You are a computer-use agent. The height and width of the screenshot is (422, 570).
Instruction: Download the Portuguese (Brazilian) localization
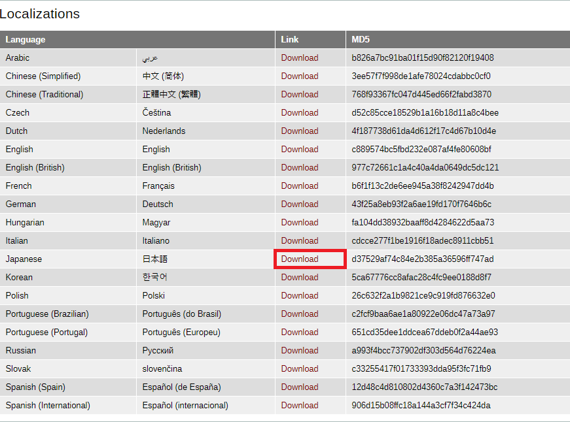pyautogui.click(x=300, y=314)
